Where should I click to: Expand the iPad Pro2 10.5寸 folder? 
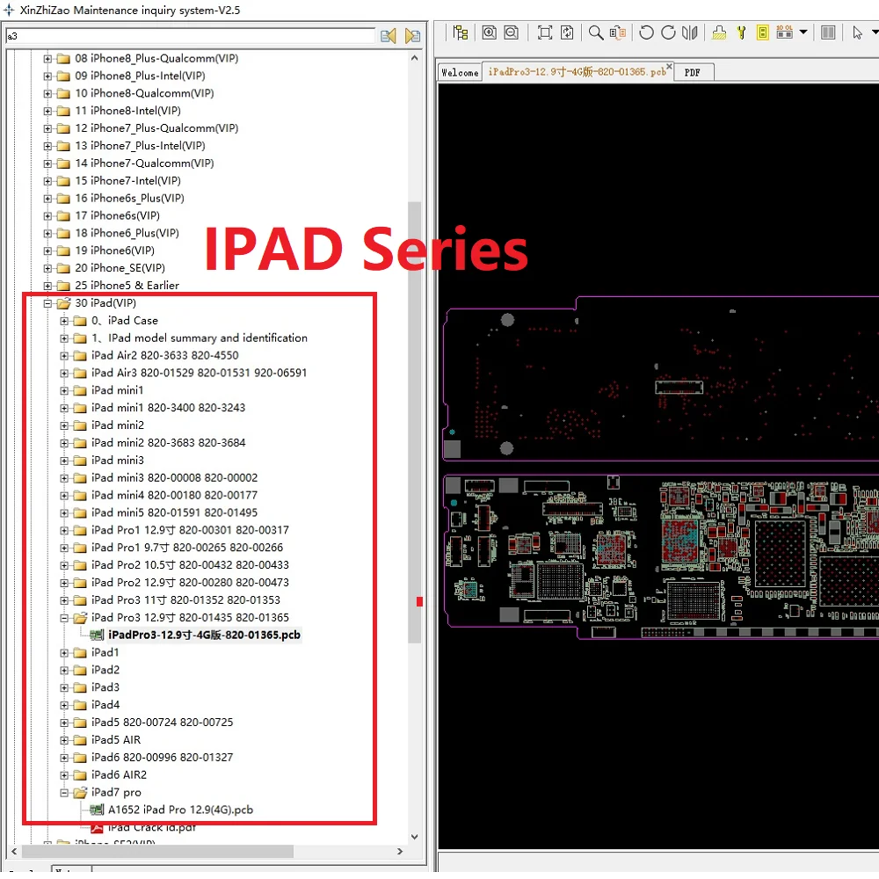click(64, 565)
